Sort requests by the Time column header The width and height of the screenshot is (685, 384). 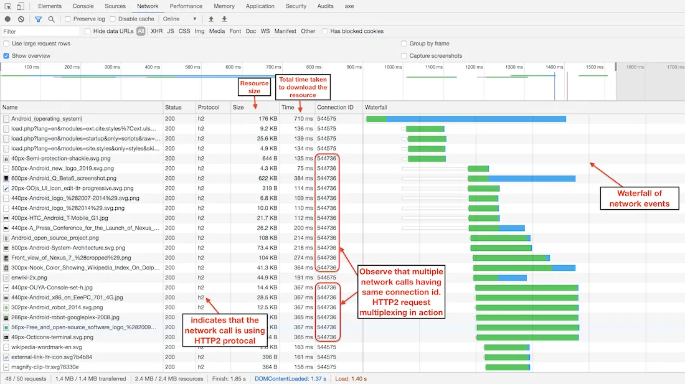click(288, 108)
